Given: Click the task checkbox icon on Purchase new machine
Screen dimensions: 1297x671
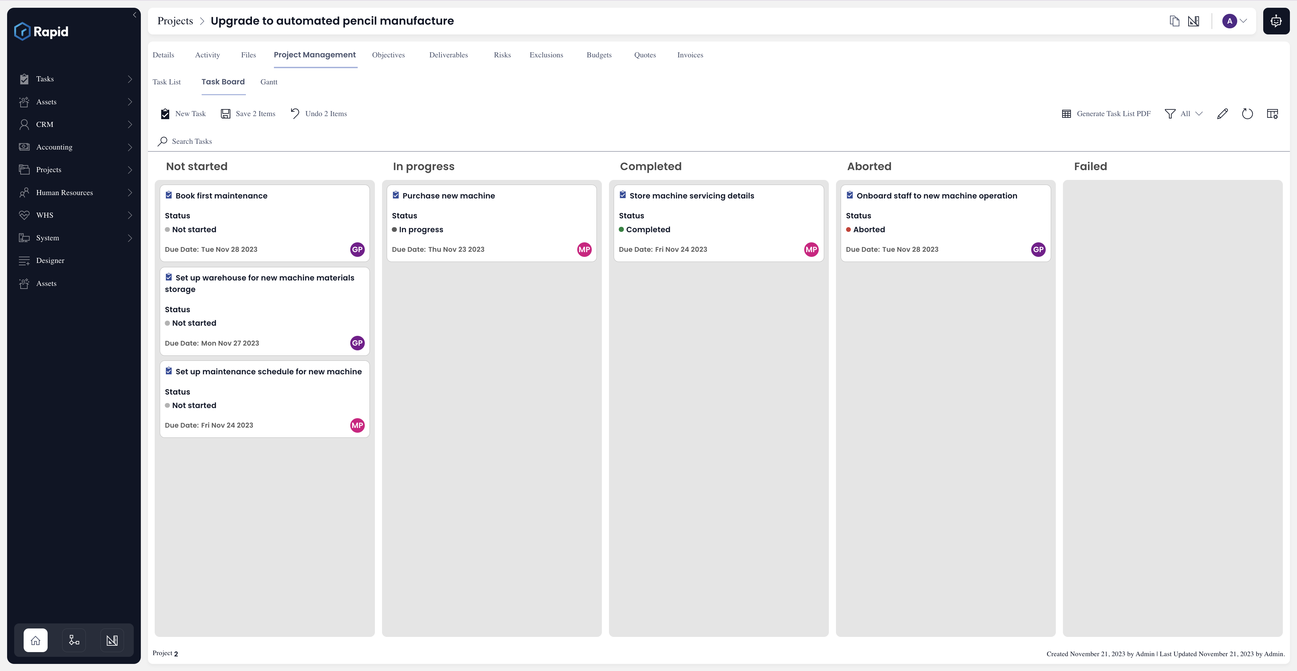Looking at the screenshot, I should pos(396,195).
